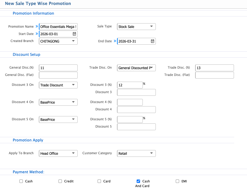The height and width of the screenshot is (191, 247).
Task: Expand the Created Branch dropdown
Action: point(58,41)
